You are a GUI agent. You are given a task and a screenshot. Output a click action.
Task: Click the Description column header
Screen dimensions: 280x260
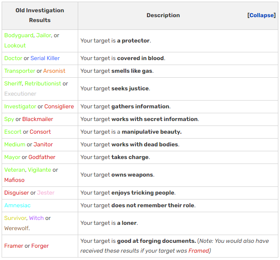163,16
